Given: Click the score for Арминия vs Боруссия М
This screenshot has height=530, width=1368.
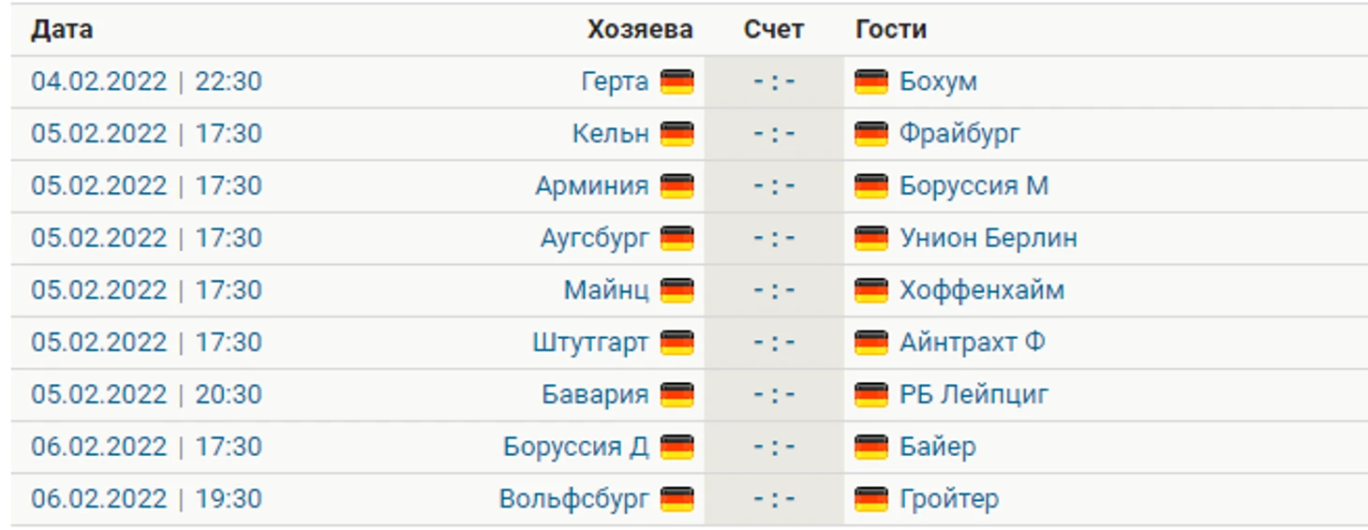Looking at the screenshot, I should (x=774, y=186).
